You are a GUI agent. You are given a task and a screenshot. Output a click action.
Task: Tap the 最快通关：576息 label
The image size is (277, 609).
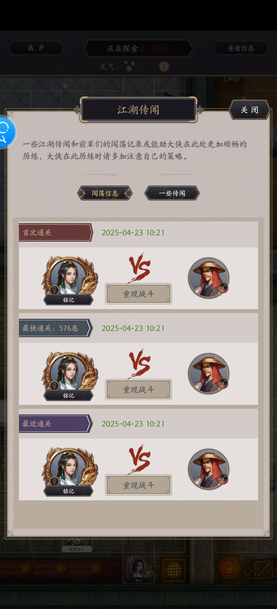pos(50,328)
